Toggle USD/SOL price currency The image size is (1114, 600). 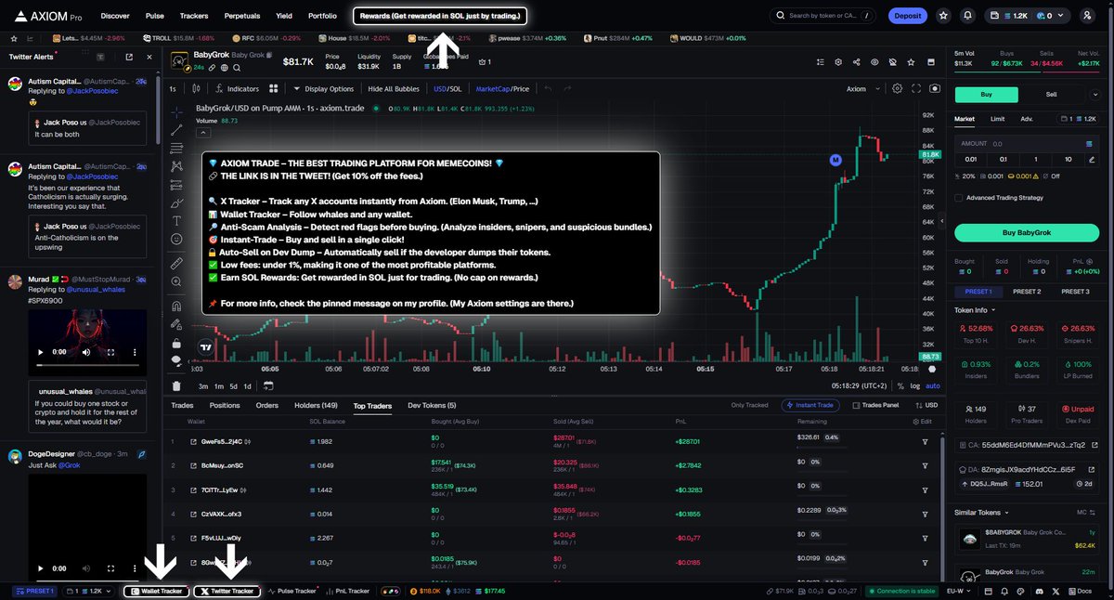[x=447, y=89]
